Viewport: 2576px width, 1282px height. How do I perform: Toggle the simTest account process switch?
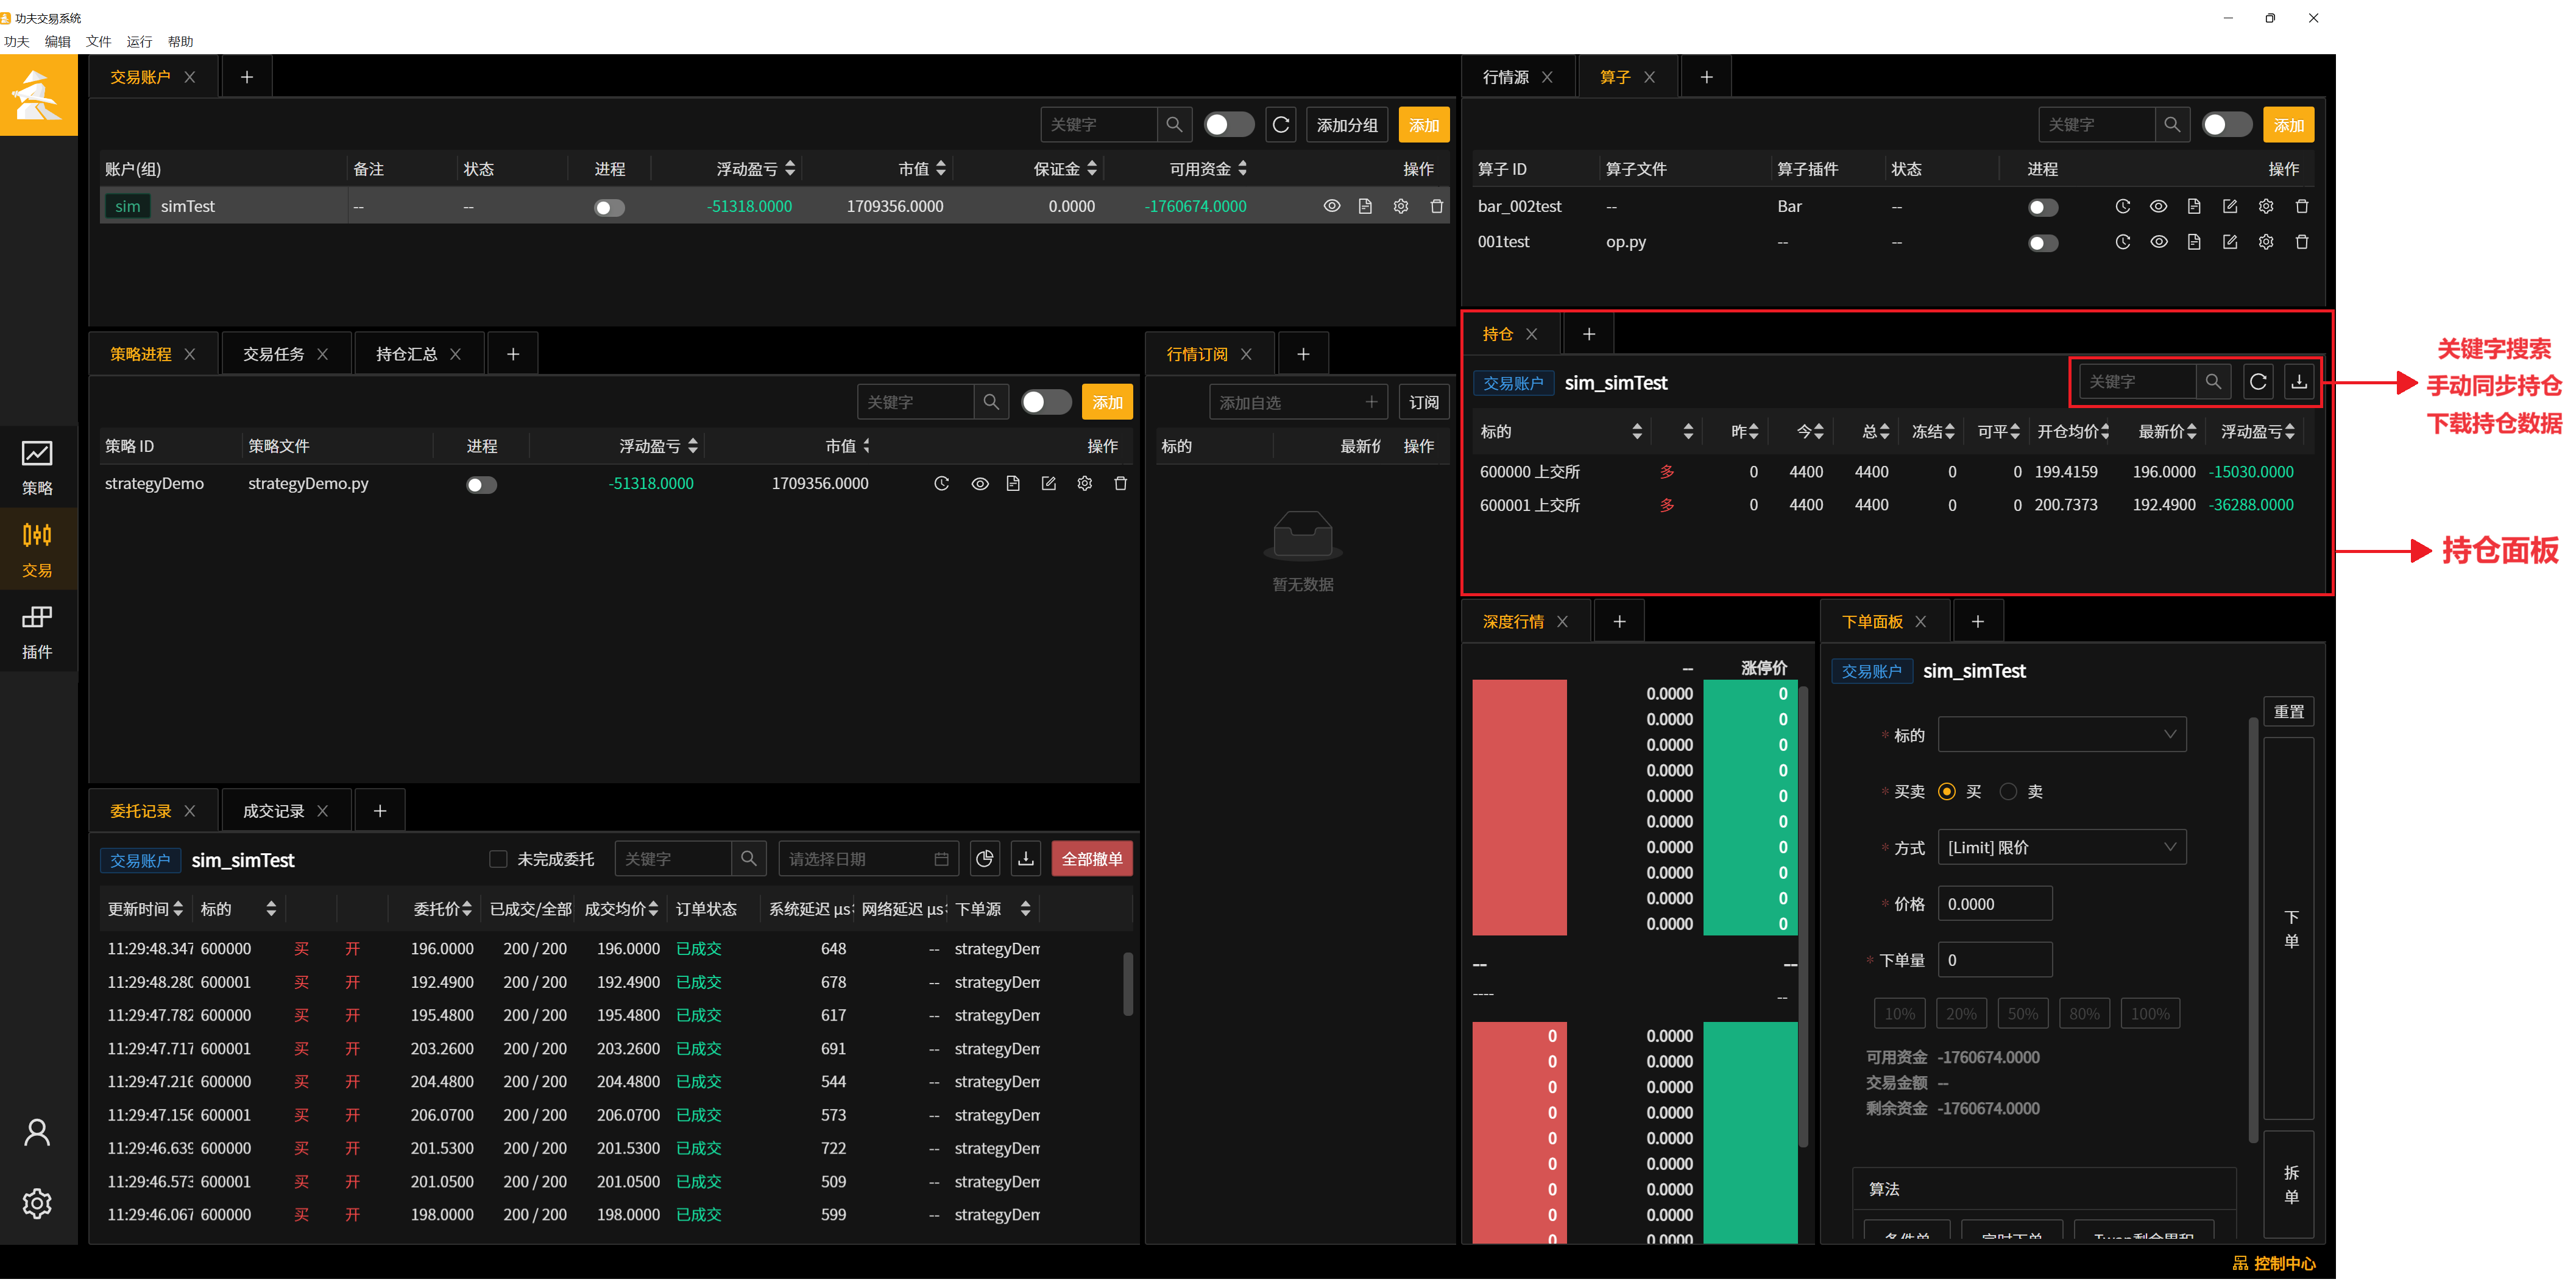point(609,208)
